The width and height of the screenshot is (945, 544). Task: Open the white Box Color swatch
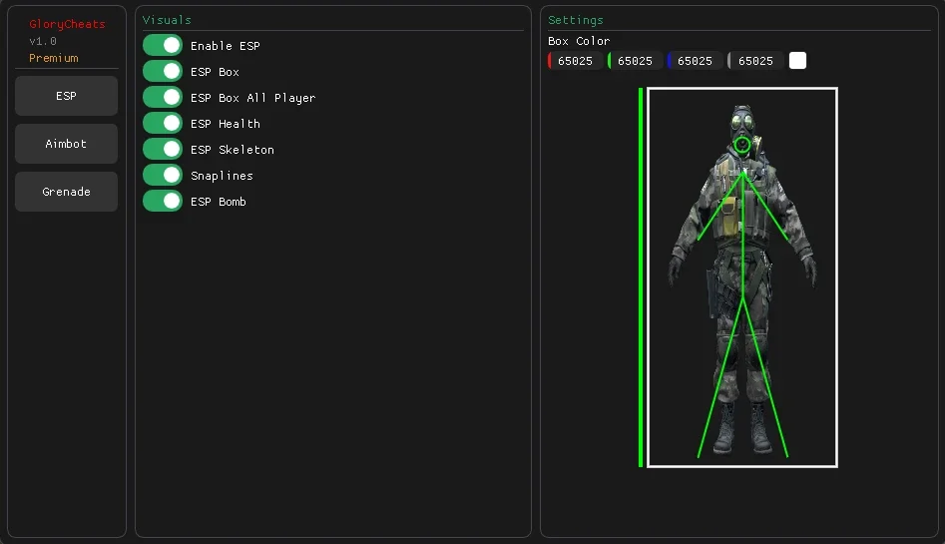click(797, 60)
